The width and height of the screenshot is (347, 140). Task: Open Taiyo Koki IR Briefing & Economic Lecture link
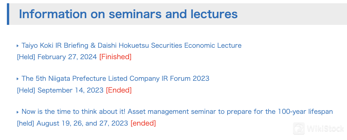132,45
